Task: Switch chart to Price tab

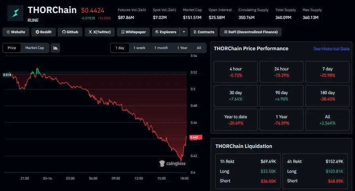Action: click(12, 48)
